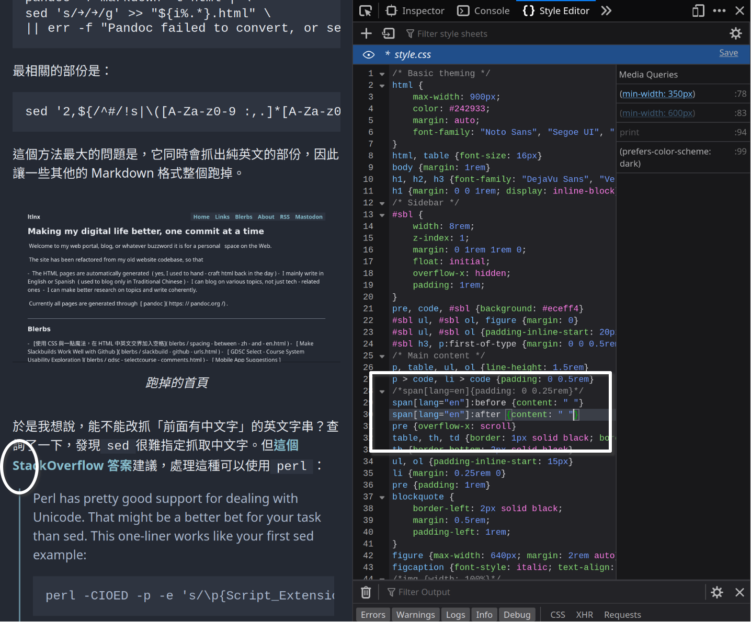The width and height of the screenshot is (751, 622).
Task: Click line reference :99 in Media Queries
Action: click(740, 152)
